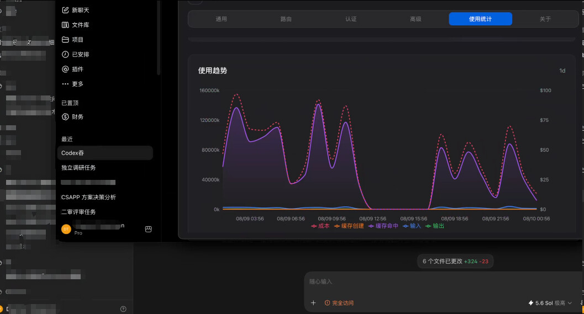
Task: Click the warning icon beside 完全访问
Action: click(x=327, y=303)
